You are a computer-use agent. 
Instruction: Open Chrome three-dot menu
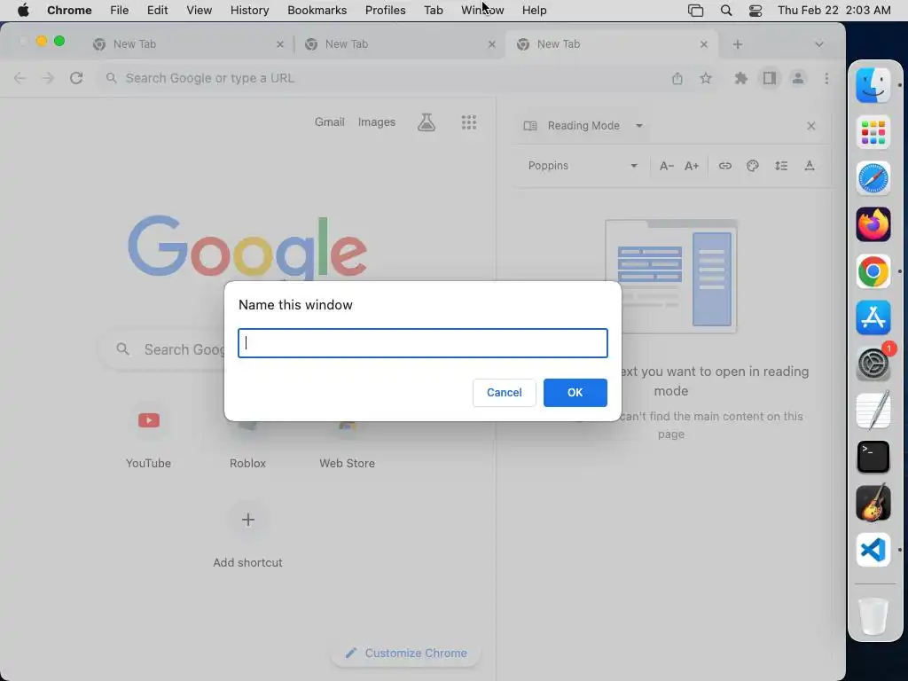tap(826, 78)
